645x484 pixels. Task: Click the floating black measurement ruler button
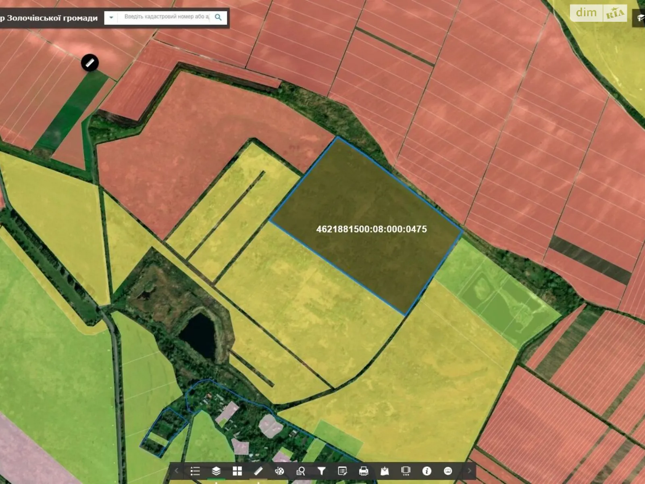click(90, 63)
